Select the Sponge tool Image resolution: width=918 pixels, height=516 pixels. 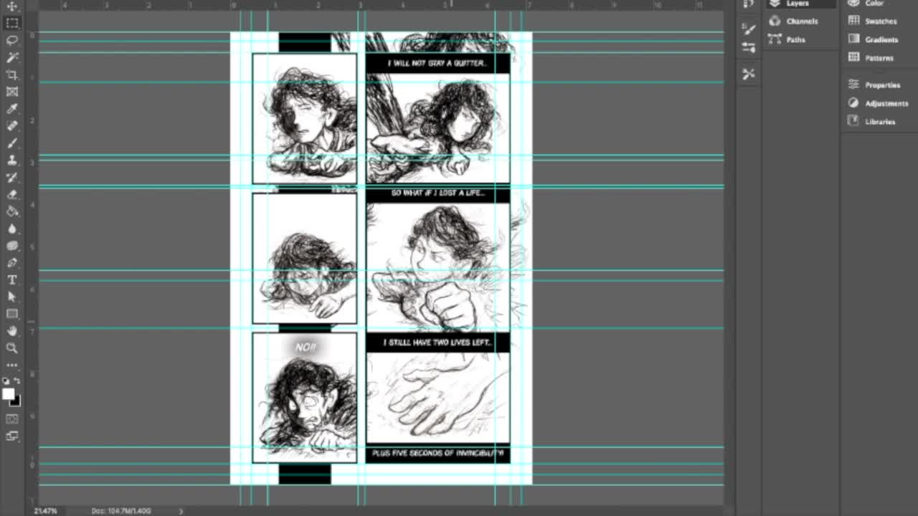pyautogui.click(x=12, y=246)
